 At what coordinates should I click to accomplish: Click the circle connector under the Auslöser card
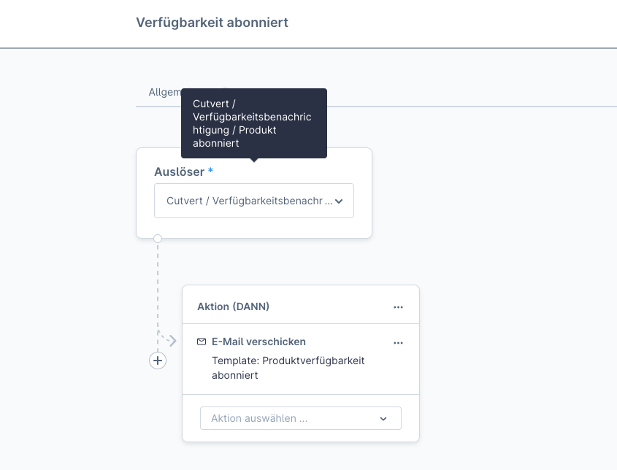[x=158, y=238]
